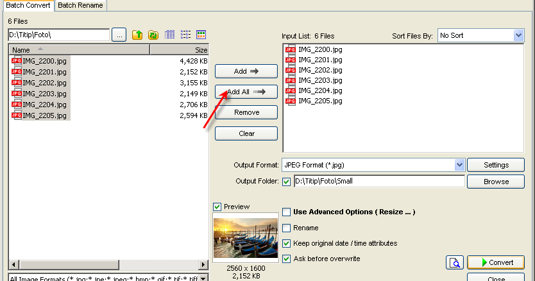Viewport: 535px width, 281px height.
Task: Open the Sort Files By dropdown
Action: [518, 35]
